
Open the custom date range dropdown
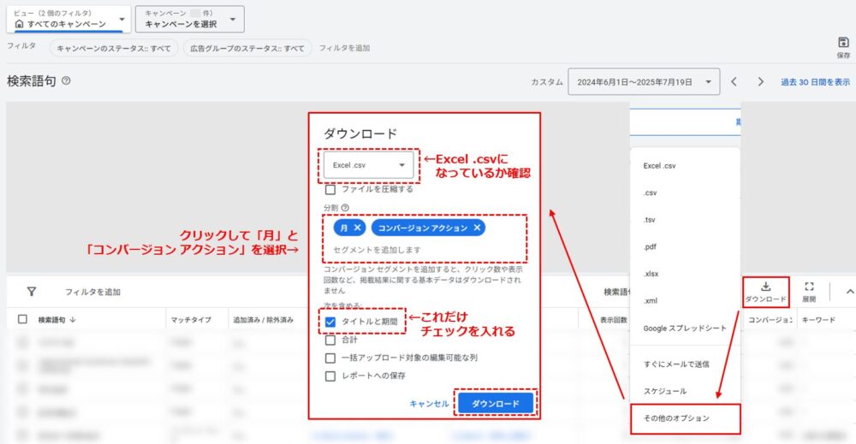click(x=644, y=82)
